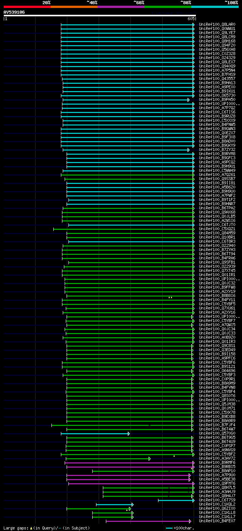This screenshot has height=531, width=242.
Task: Click label UniRef100_Q3ED49
Action: coord(217,350)
